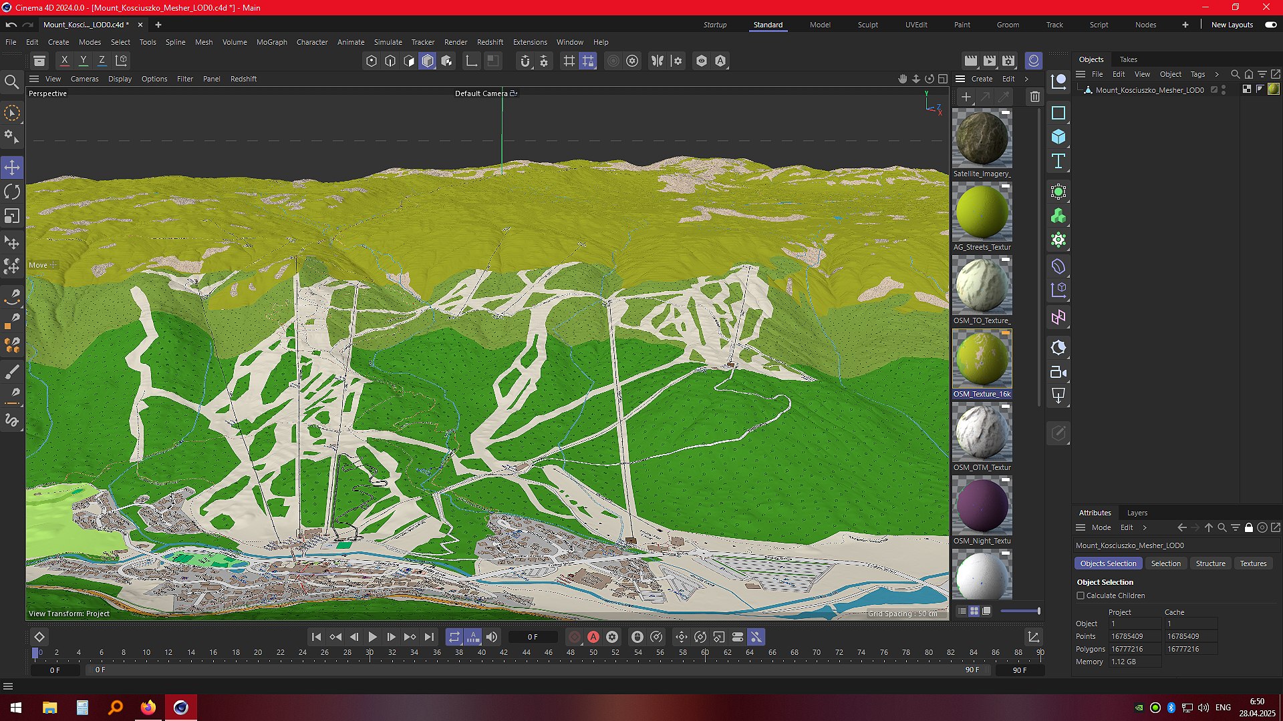1283x721 pixels.
Task: Switch to the Sculpt layout tab
Action: point(868,25)
